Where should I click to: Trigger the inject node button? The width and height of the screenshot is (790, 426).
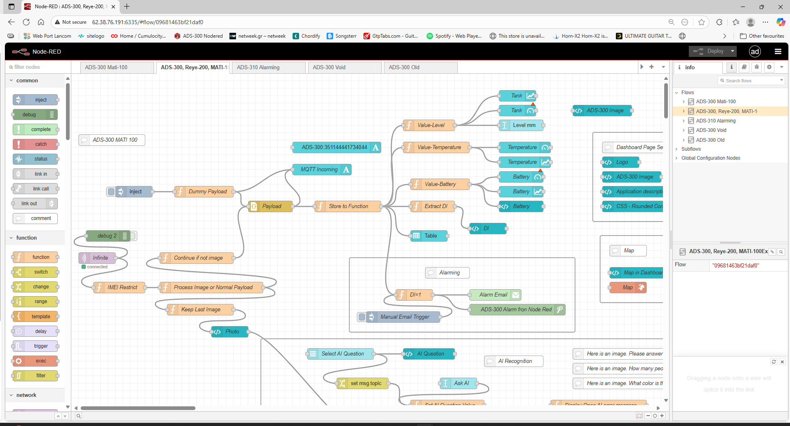pos(111,192)
